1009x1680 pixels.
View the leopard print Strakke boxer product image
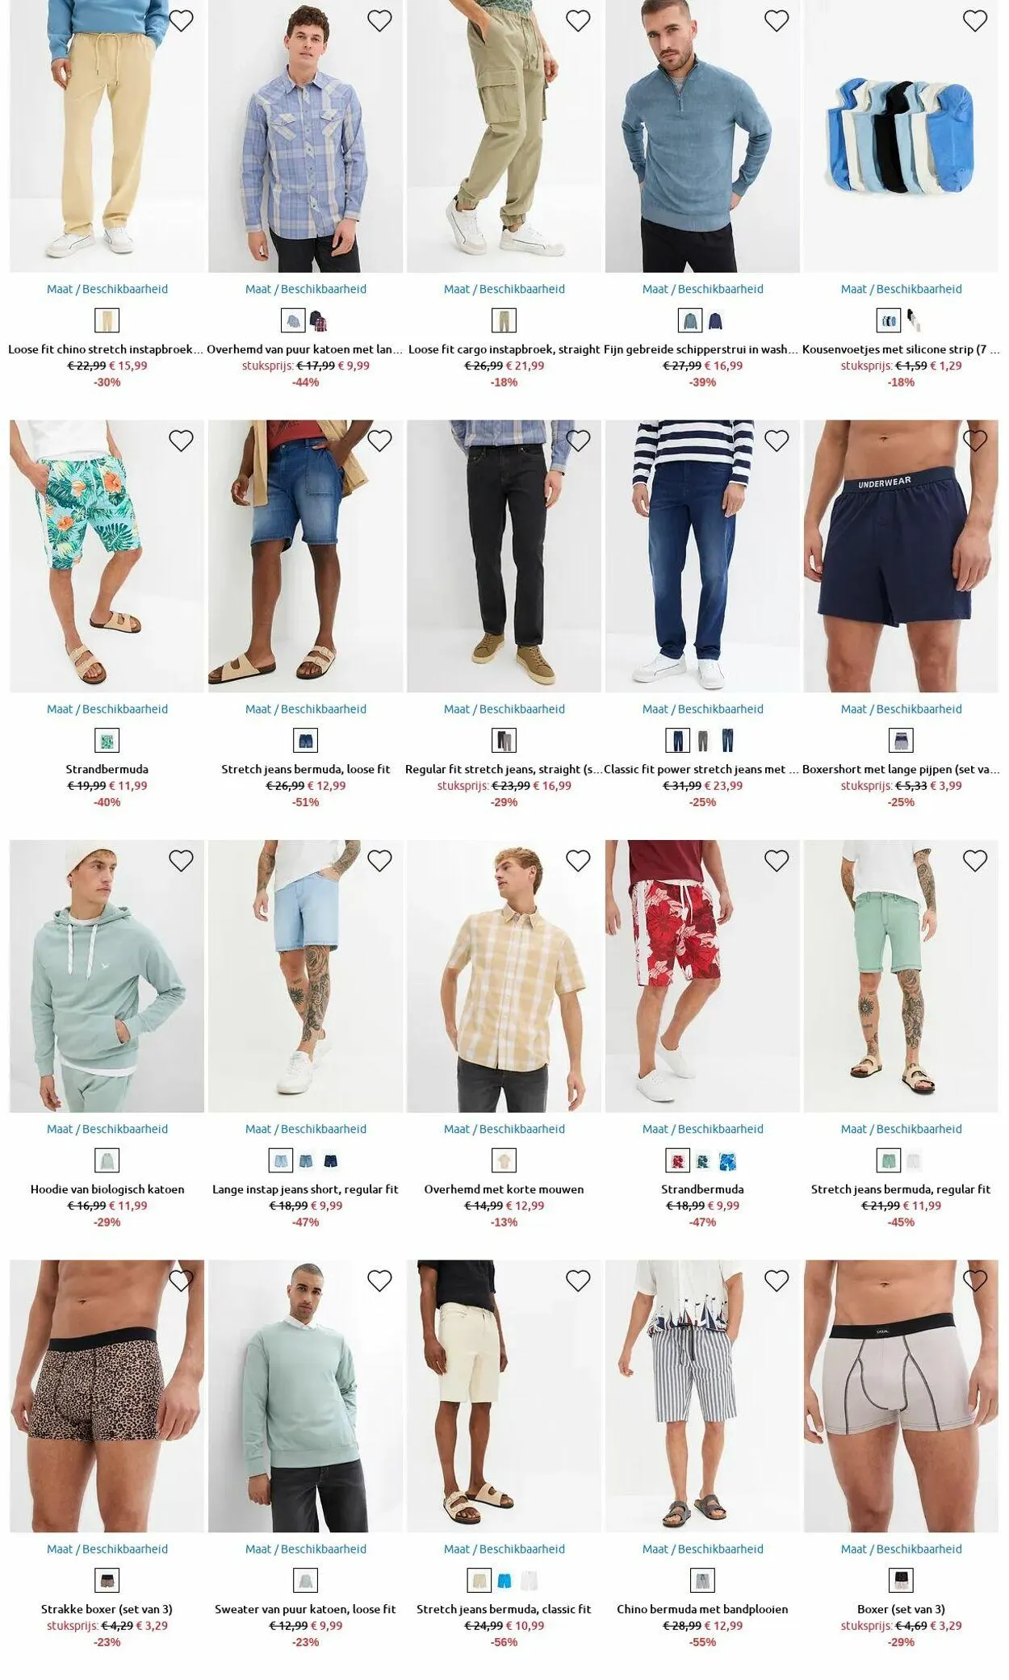107,1396
